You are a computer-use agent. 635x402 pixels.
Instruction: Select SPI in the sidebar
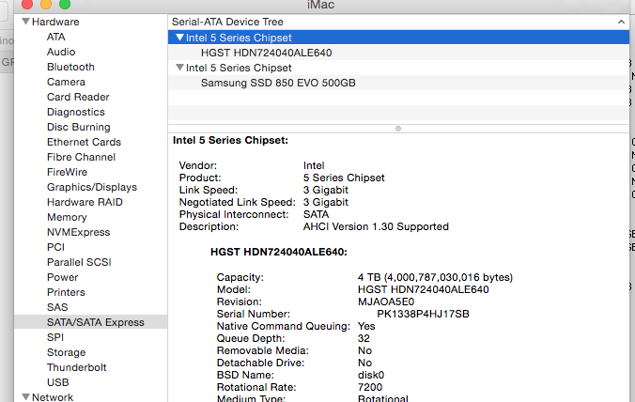point(55,337)
